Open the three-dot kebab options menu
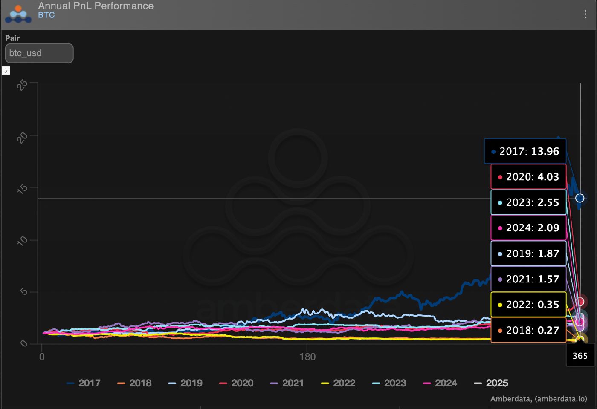Image resolution: width=597 pixels, height=409 pixels. click(x=586, y=14)
